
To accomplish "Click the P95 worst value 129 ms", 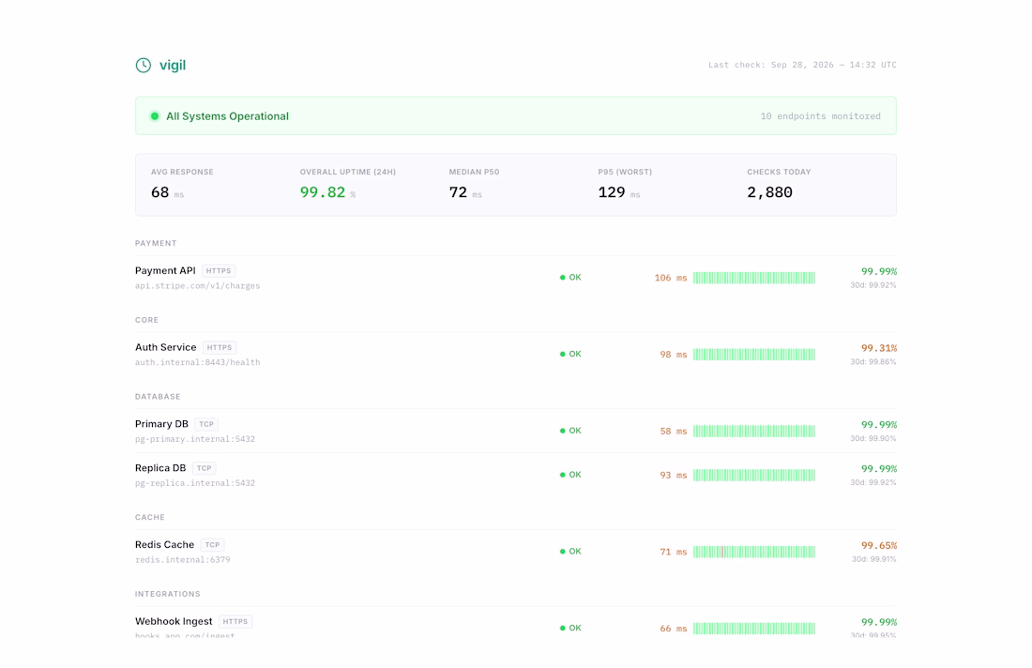I will [618, 193].
